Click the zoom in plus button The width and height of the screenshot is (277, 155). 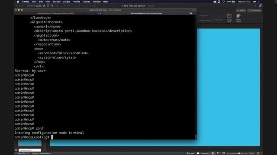(x=246, y=153)
